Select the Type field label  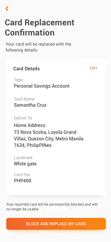[x=18, y=80]
